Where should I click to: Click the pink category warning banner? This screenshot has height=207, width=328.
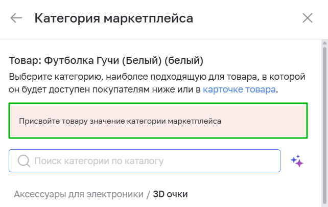tap(158, 121)
